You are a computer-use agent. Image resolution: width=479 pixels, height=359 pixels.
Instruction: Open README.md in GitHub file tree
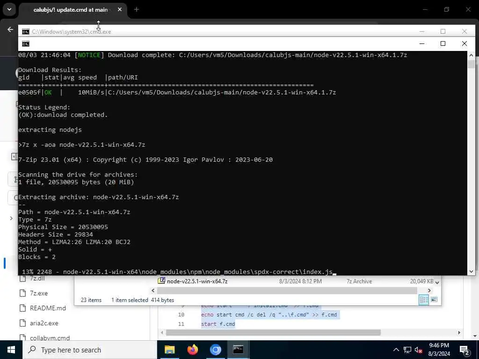tap(48, 309)
